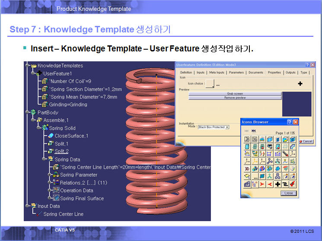
Task: Open the Outputs tab
Action: pyautogui.click(x=290, y=73)
